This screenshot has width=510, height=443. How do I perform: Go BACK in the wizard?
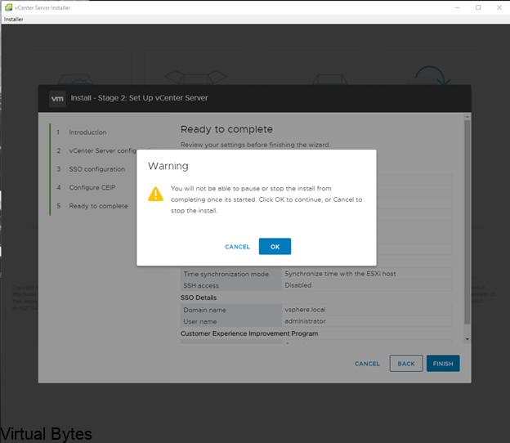coord(406,364)
